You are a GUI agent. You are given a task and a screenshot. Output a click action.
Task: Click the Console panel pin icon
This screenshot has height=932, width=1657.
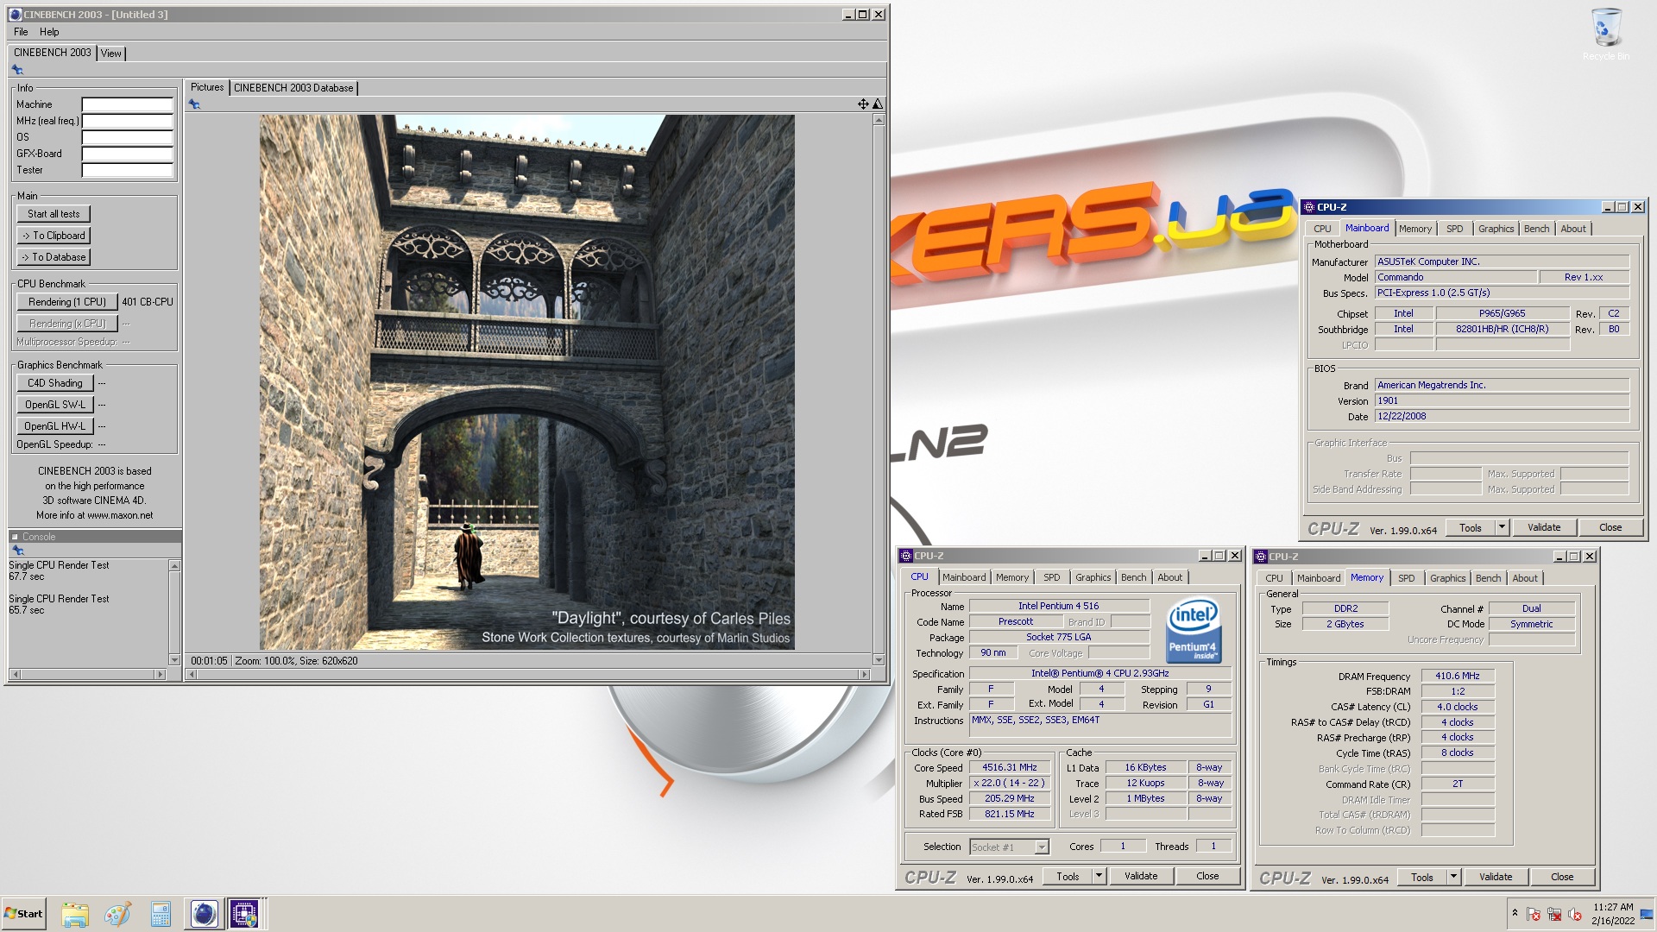(x=16, y=550)
